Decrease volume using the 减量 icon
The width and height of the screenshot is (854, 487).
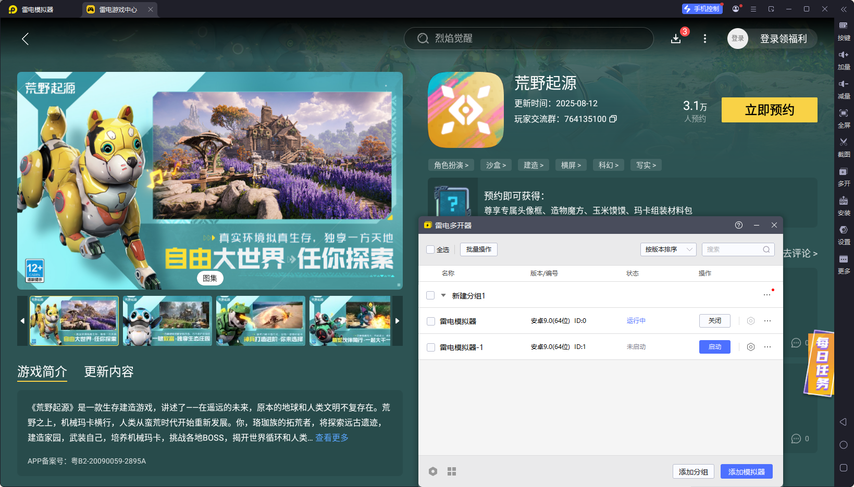click(x=844, y=89)
